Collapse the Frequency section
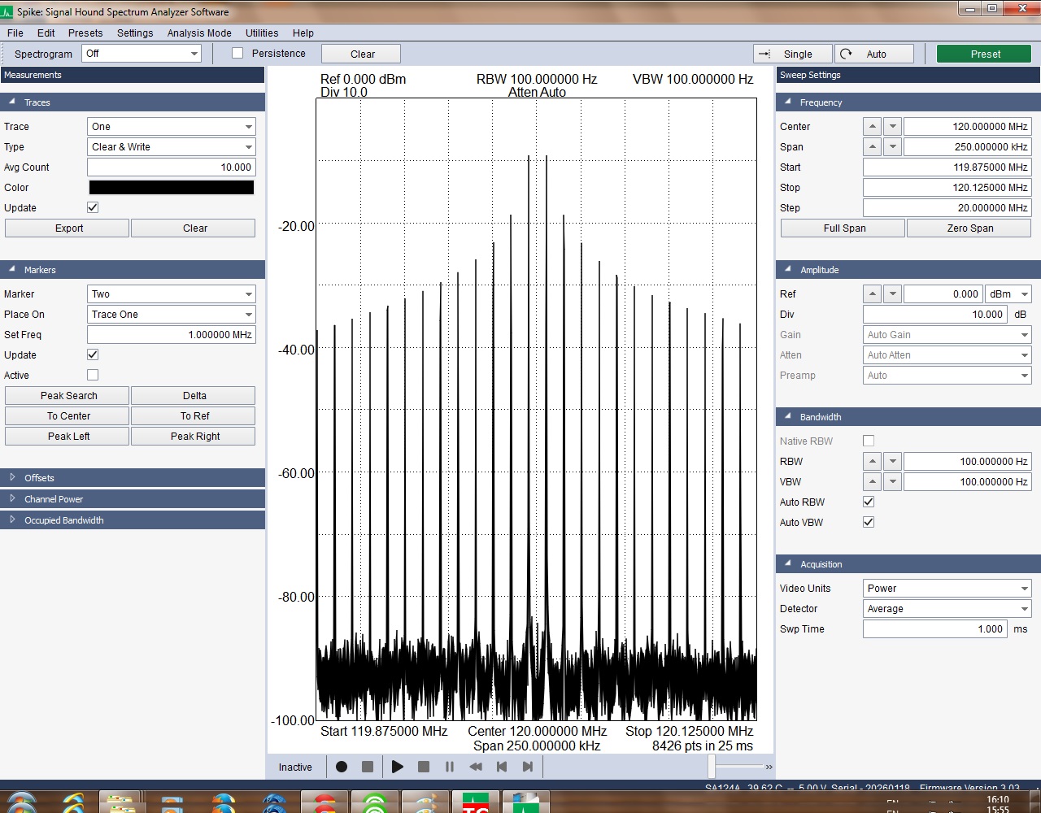1041x813 pixels. pos(908,102)
